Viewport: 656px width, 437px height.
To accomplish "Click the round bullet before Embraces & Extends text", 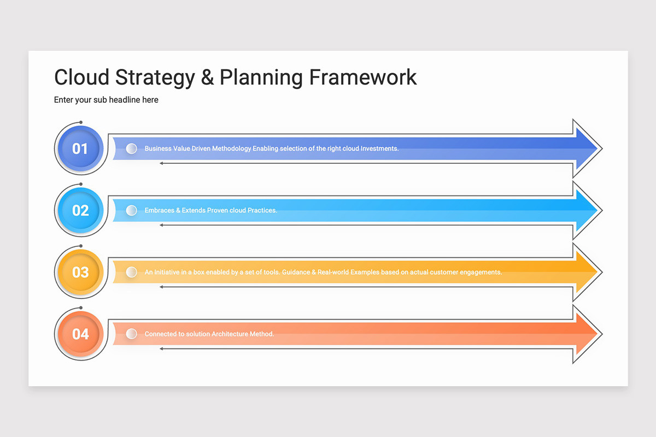I will [x=131, y=210].
